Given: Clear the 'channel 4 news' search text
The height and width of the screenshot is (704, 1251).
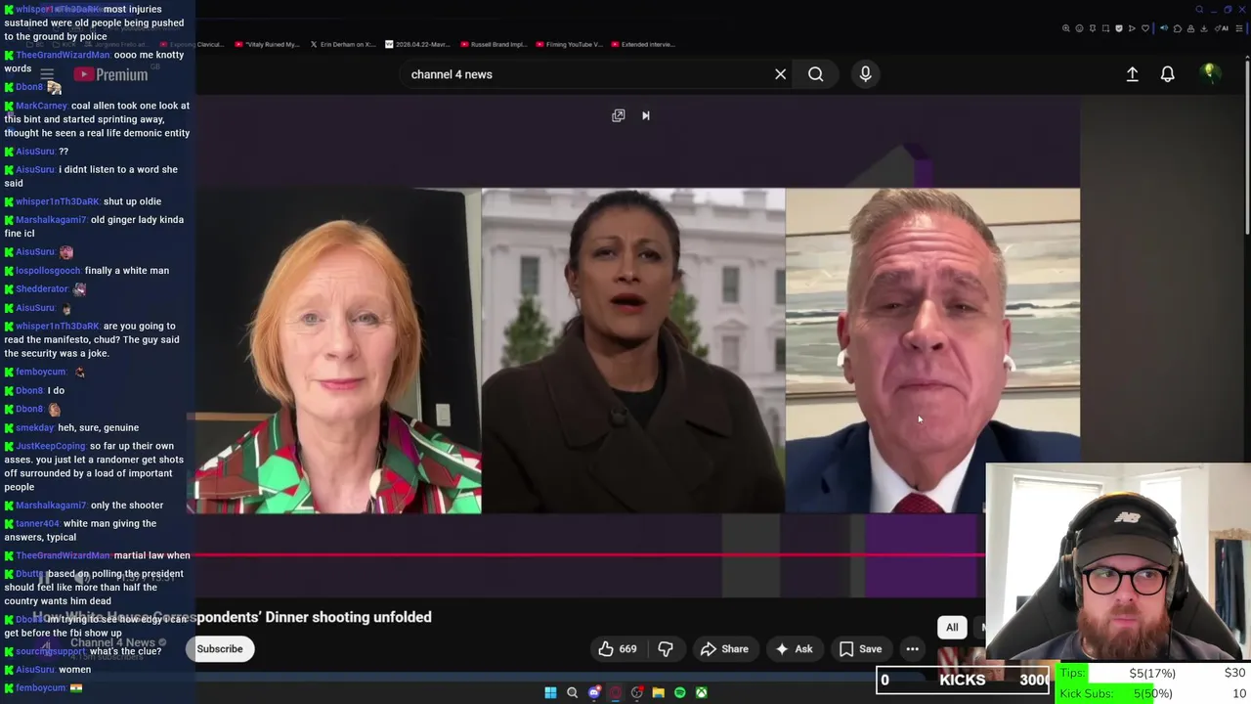Looking at the screenshot, I should coord(780,74).
